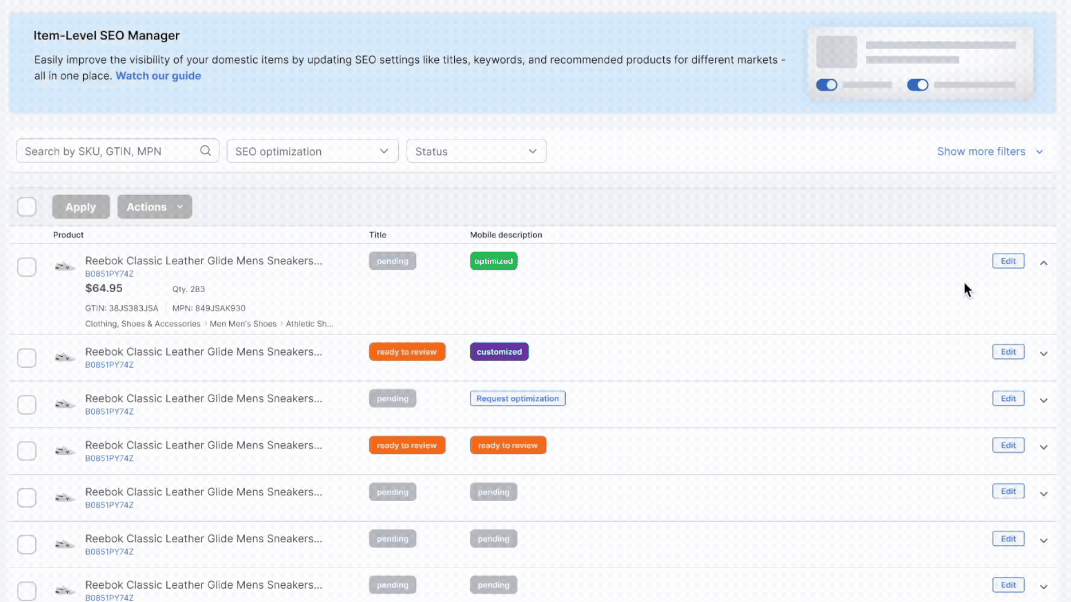Click the Apply button
Screen dimensions: 1071x602
pos(81,207)
